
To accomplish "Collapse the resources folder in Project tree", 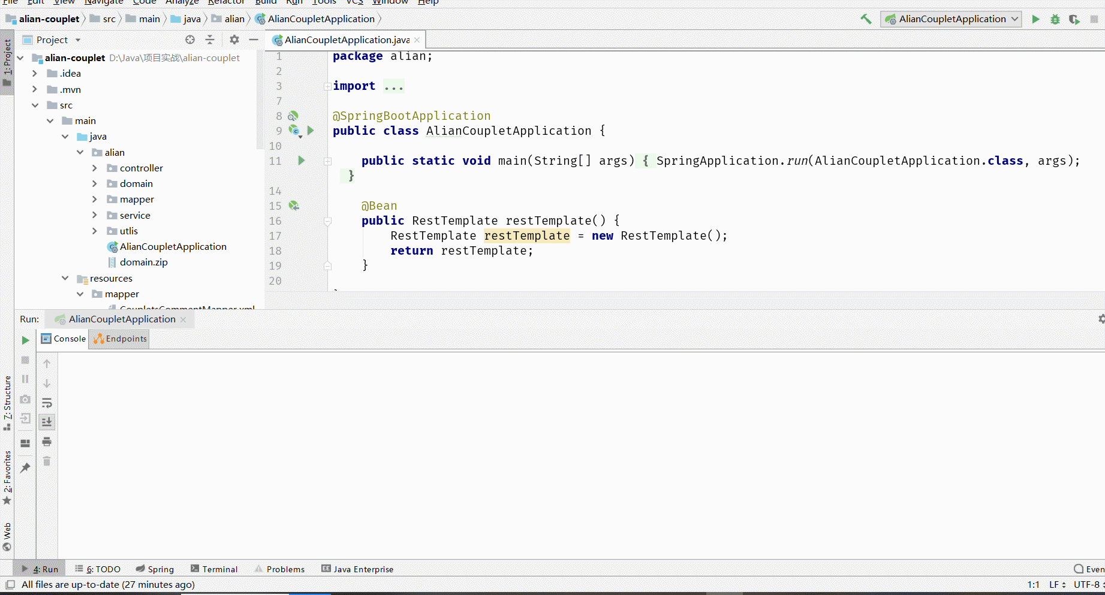I will pyautogui.click(x=65, y=278).
